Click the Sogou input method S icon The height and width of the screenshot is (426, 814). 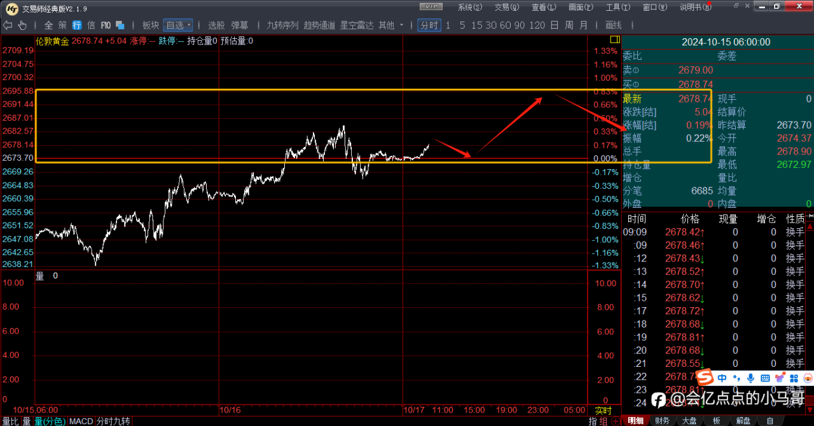[x=704, y=378]
